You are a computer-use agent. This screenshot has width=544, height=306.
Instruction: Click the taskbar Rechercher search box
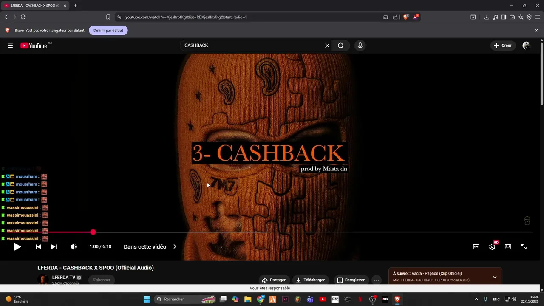185,299
